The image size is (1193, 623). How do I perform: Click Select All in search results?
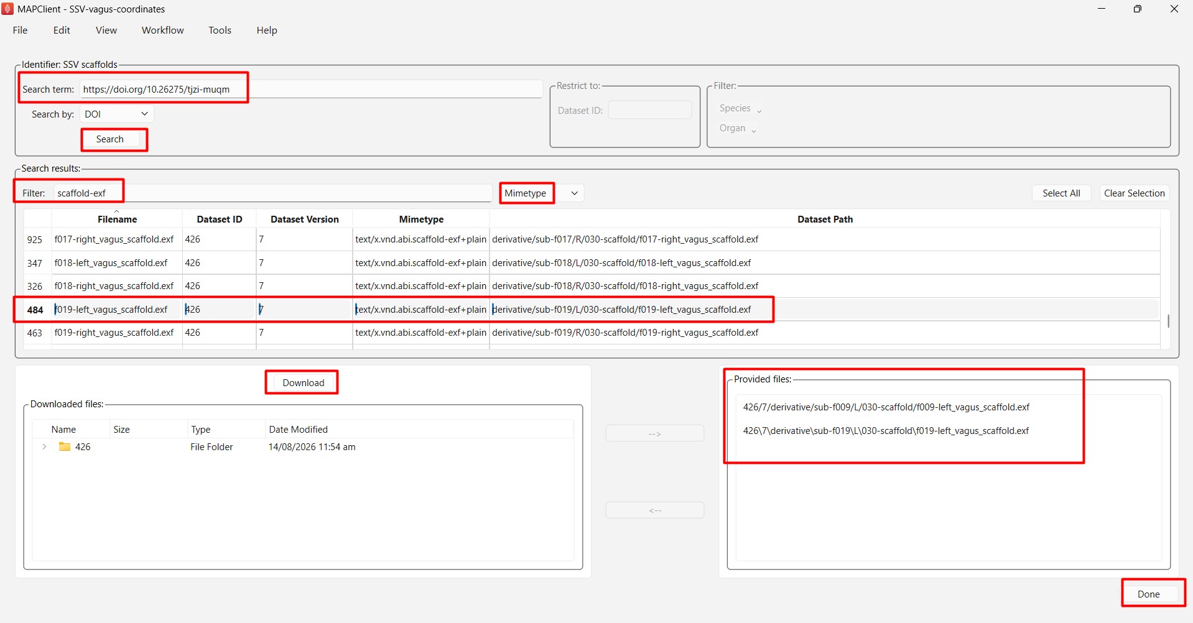(1061, 193)
